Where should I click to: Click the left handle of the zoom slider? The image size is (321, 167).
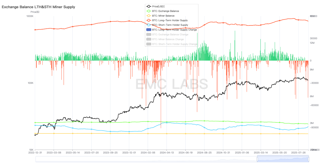[x=257, y=159]
